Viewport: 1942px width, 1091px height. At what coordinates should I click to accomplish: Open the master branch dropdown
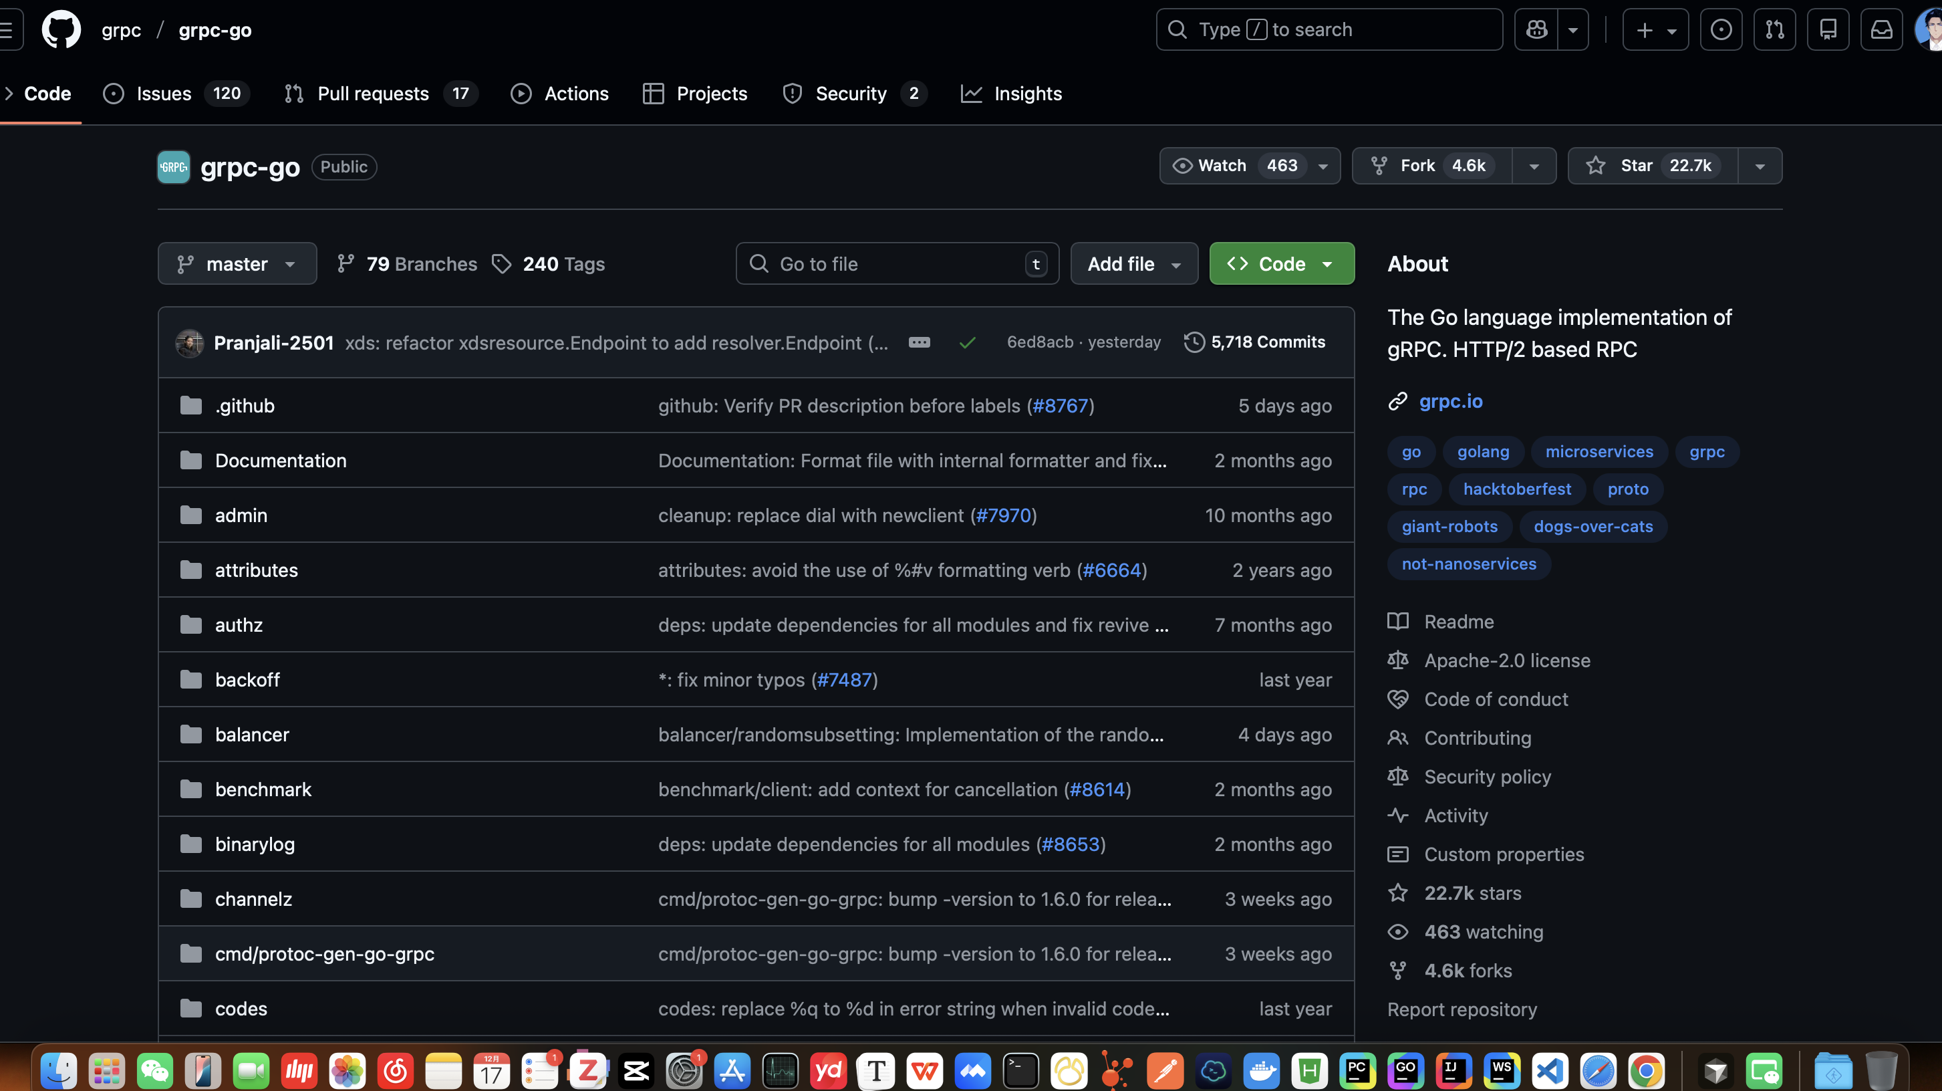pyautogui.click(x=237, y=264)
